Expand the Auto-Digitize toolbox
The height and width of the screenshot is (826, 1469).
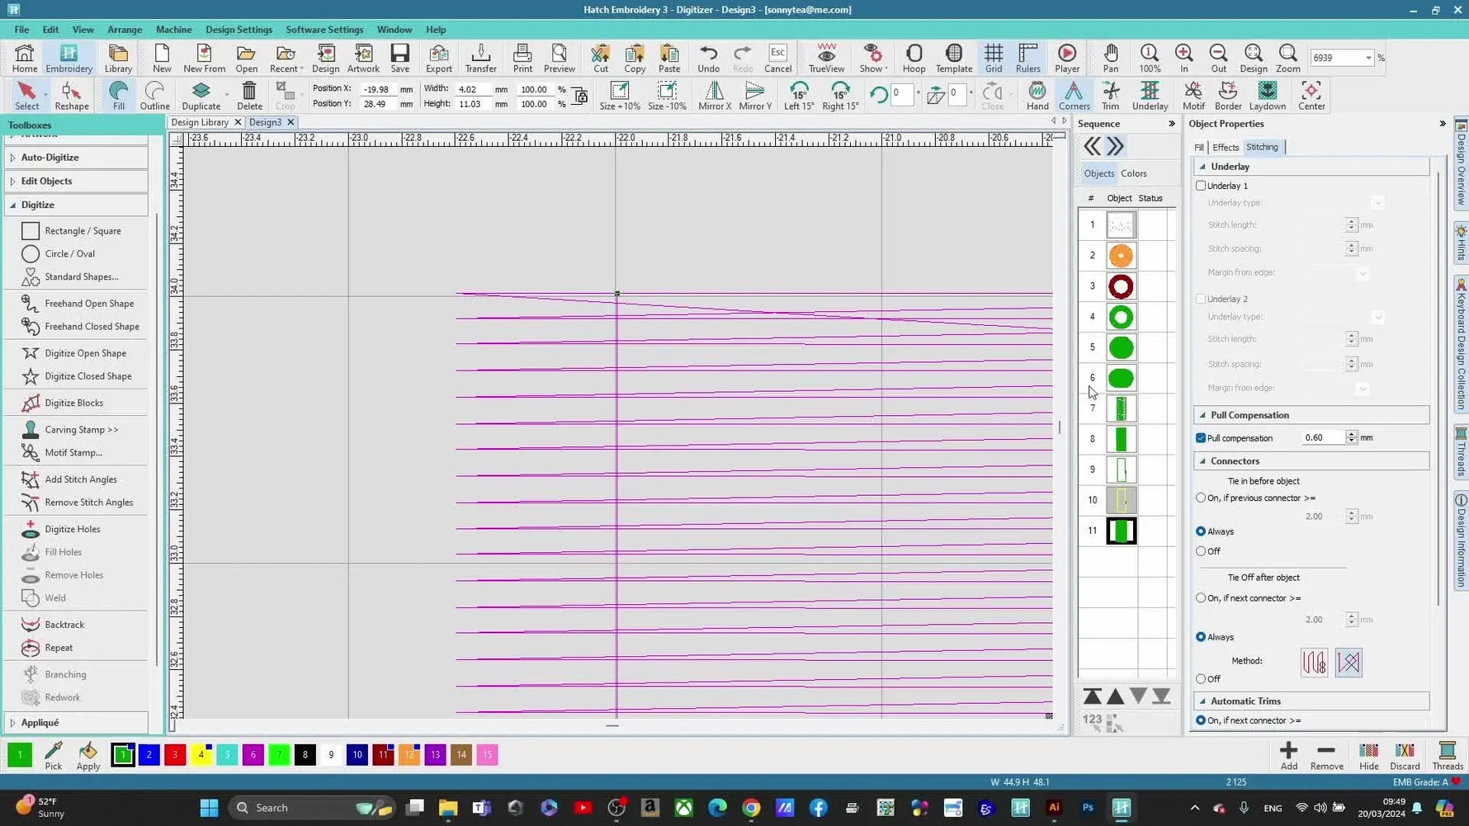pos(50,158)
